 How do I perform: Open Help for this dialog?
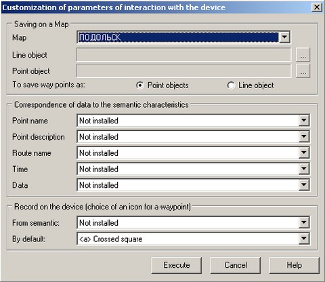(x=295, y=265)
